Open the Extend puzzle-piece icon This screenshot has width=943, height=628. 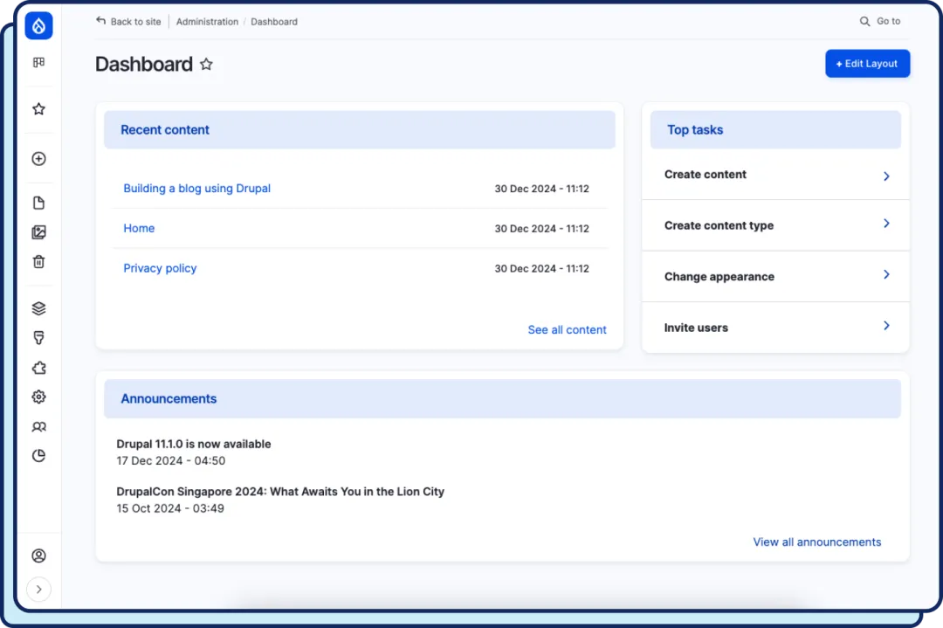[38, 368]
